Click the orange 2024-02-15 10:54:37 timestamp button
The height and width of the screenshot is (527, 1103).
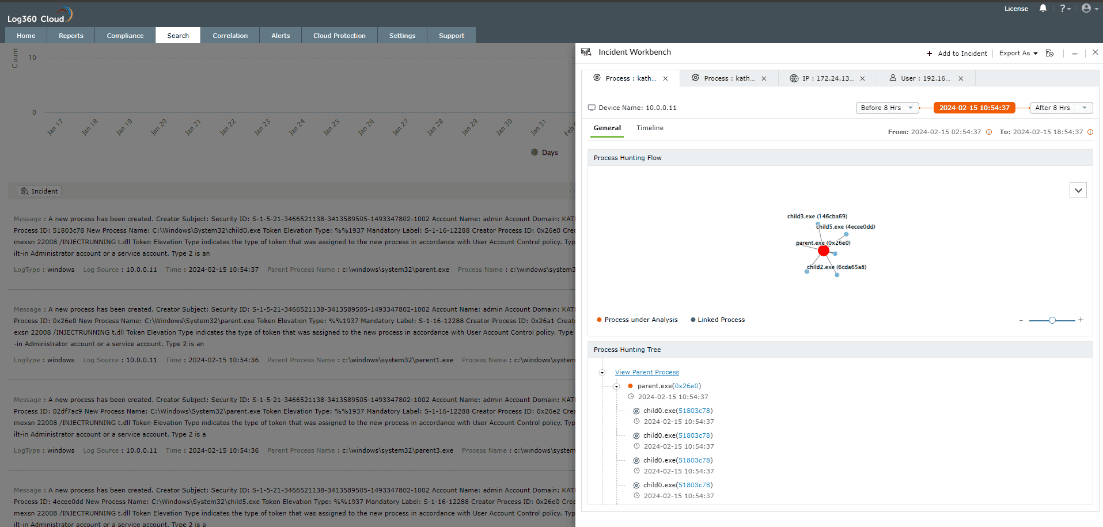click(x=975, y=108)
